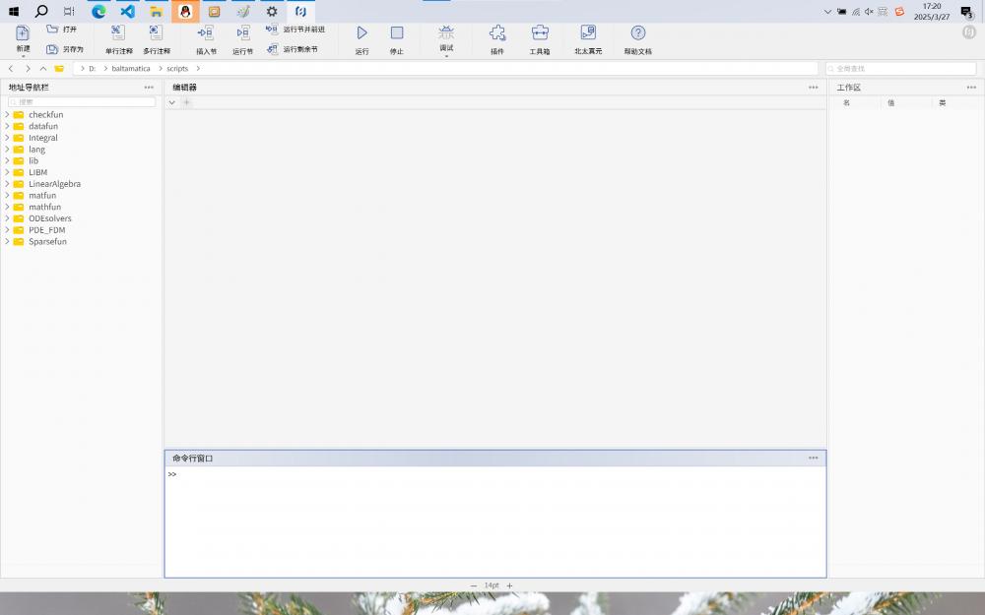Click the Run (运行) play icon
This screenshot has width=985, height=615.
click(x=361, y=33)
